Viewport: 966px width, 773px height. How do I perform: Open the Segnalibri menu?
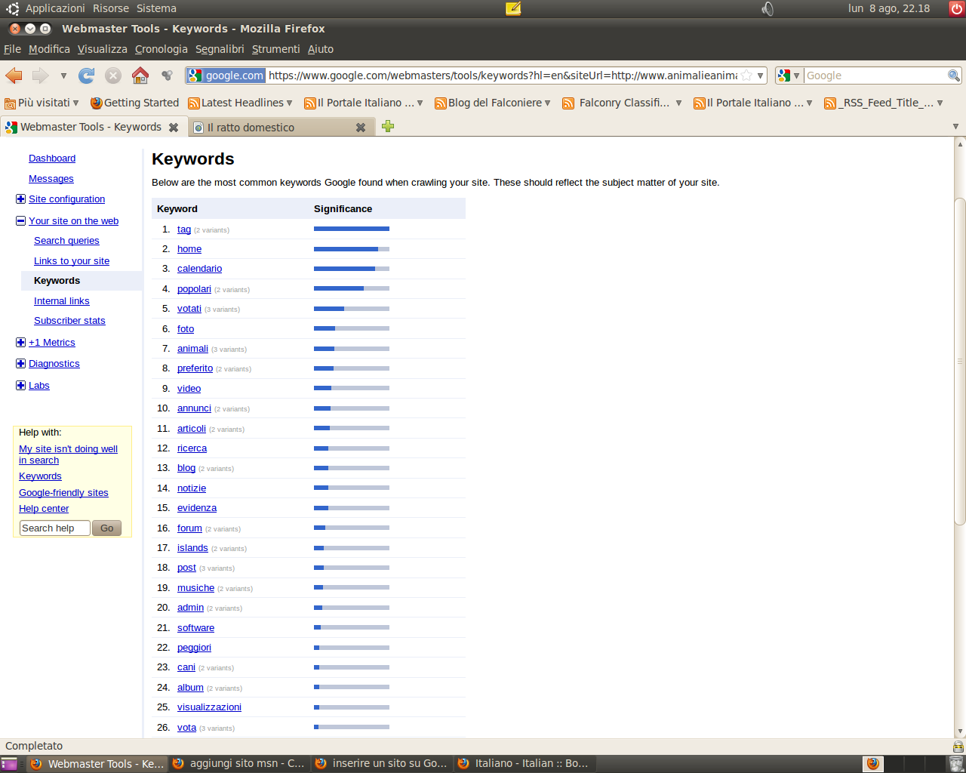pyautogui.click(x=220, y=49)
